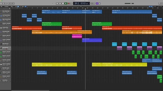Click the Rewind transport button
Image resolution: width=163 pixels, height=91 pixels.
(x=57, y=4)
